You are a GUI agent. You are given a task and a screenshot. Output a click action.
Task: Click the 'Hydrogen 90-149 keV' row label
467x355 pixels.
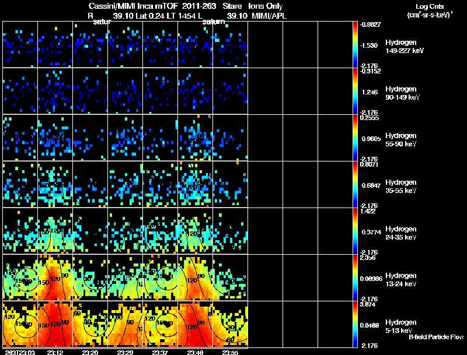click(x=402, y=93)
